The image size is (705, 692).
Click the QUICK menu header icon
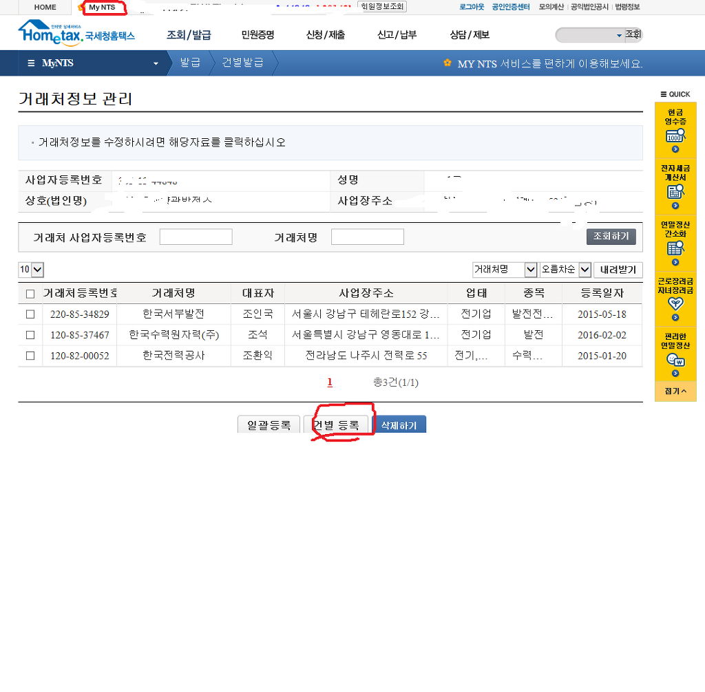tap(663, 94)
